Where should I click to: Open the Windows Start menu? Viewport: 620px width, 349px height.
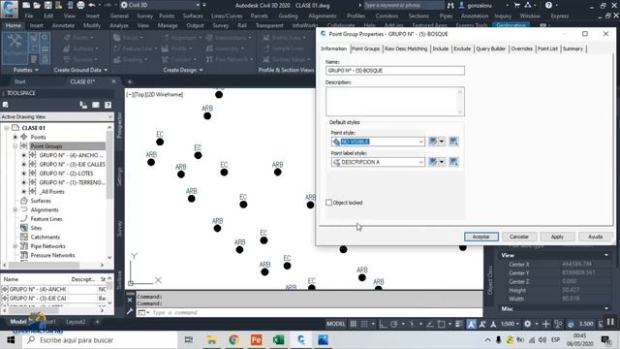coord(11,339)
